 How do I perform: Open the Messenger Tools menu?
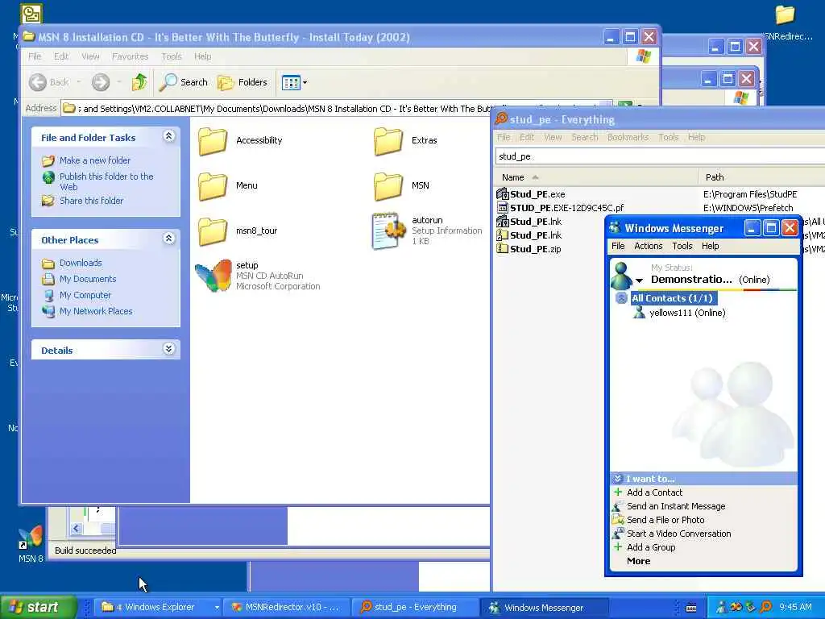[682, 246]
